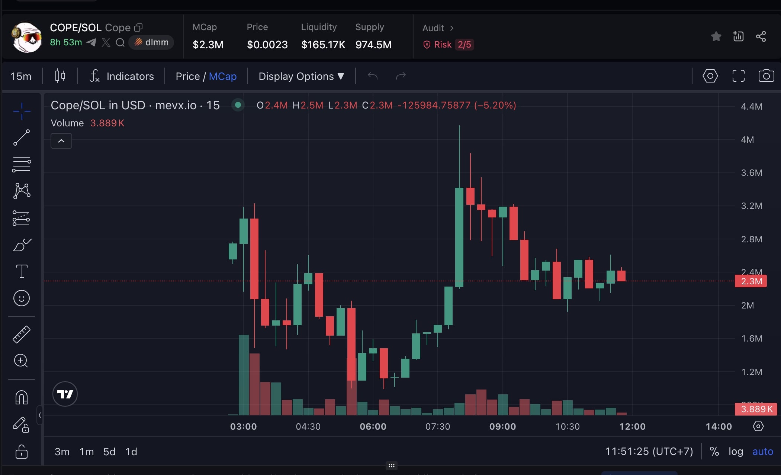Open candlestick chart type selector
Screen dimensions: 781x475
pos(60,76)
